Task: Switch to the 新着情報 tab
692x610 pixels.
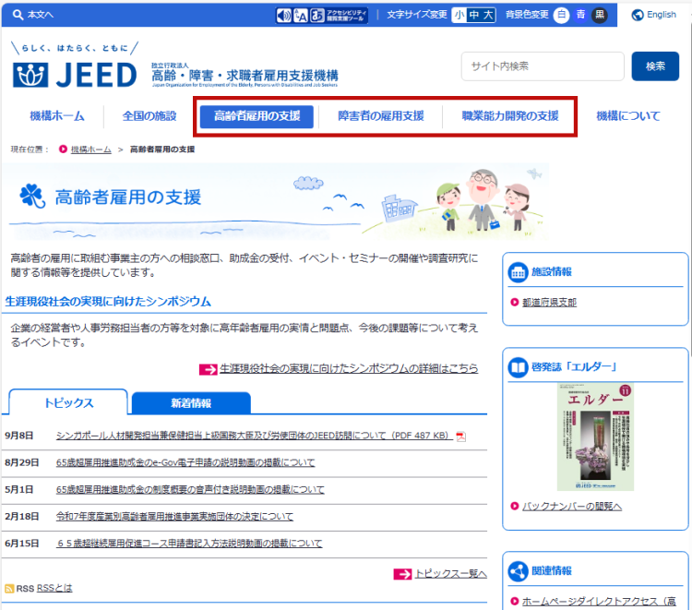Action: coord(191,403)
